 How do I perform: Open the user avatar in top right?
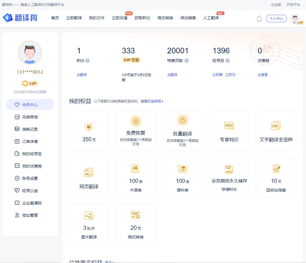(x=295, y=19)
